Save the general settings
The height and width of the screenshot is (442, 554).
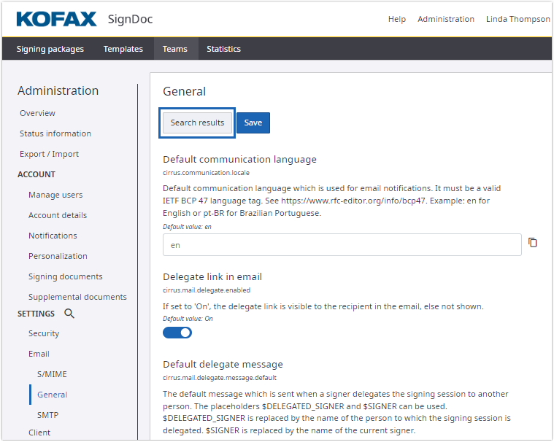[x=253, y=123]
